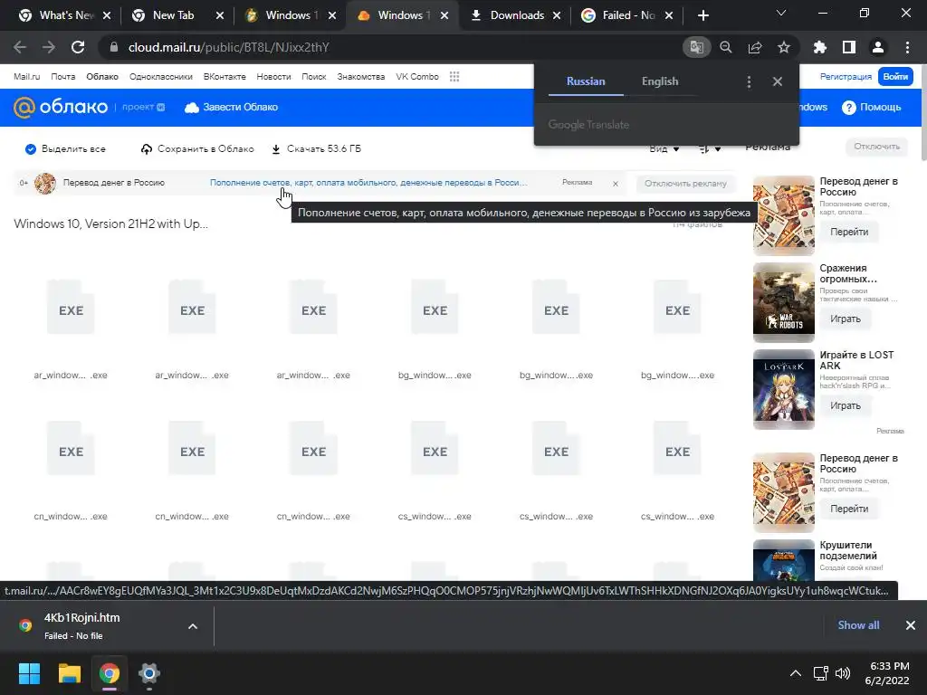Open the sort order dropdown
Viewport: 927px width, 695px height.
coord(710,149)
